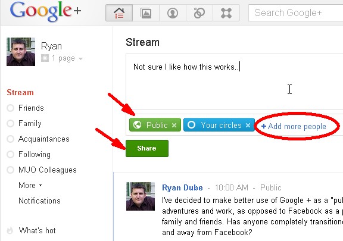Viewport: 343px width, 241px height.
Task: Click the circle icon on Your circles chip
Action: [x=191, y=124]
